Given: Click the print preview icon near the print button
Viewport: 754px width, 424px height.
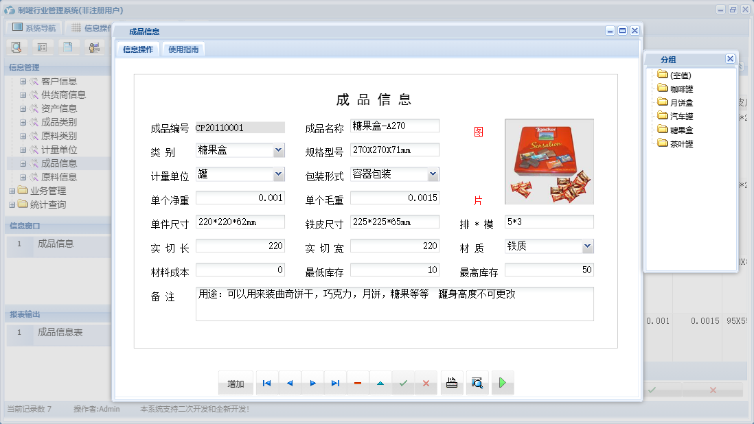Looking at the screenshot, I should pyautogui.click(x=477, y=383).
